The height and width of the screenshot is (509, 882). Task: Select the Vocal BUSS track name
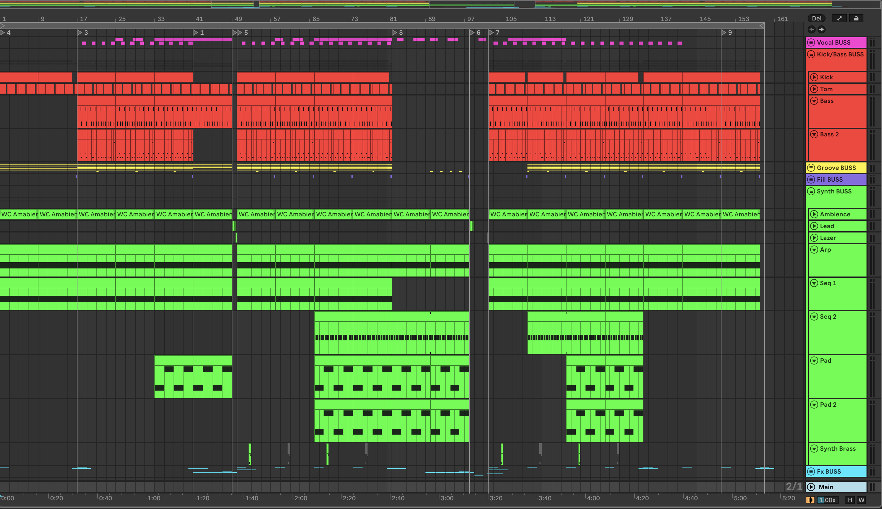pyautogui.click(x=833, y=42)
